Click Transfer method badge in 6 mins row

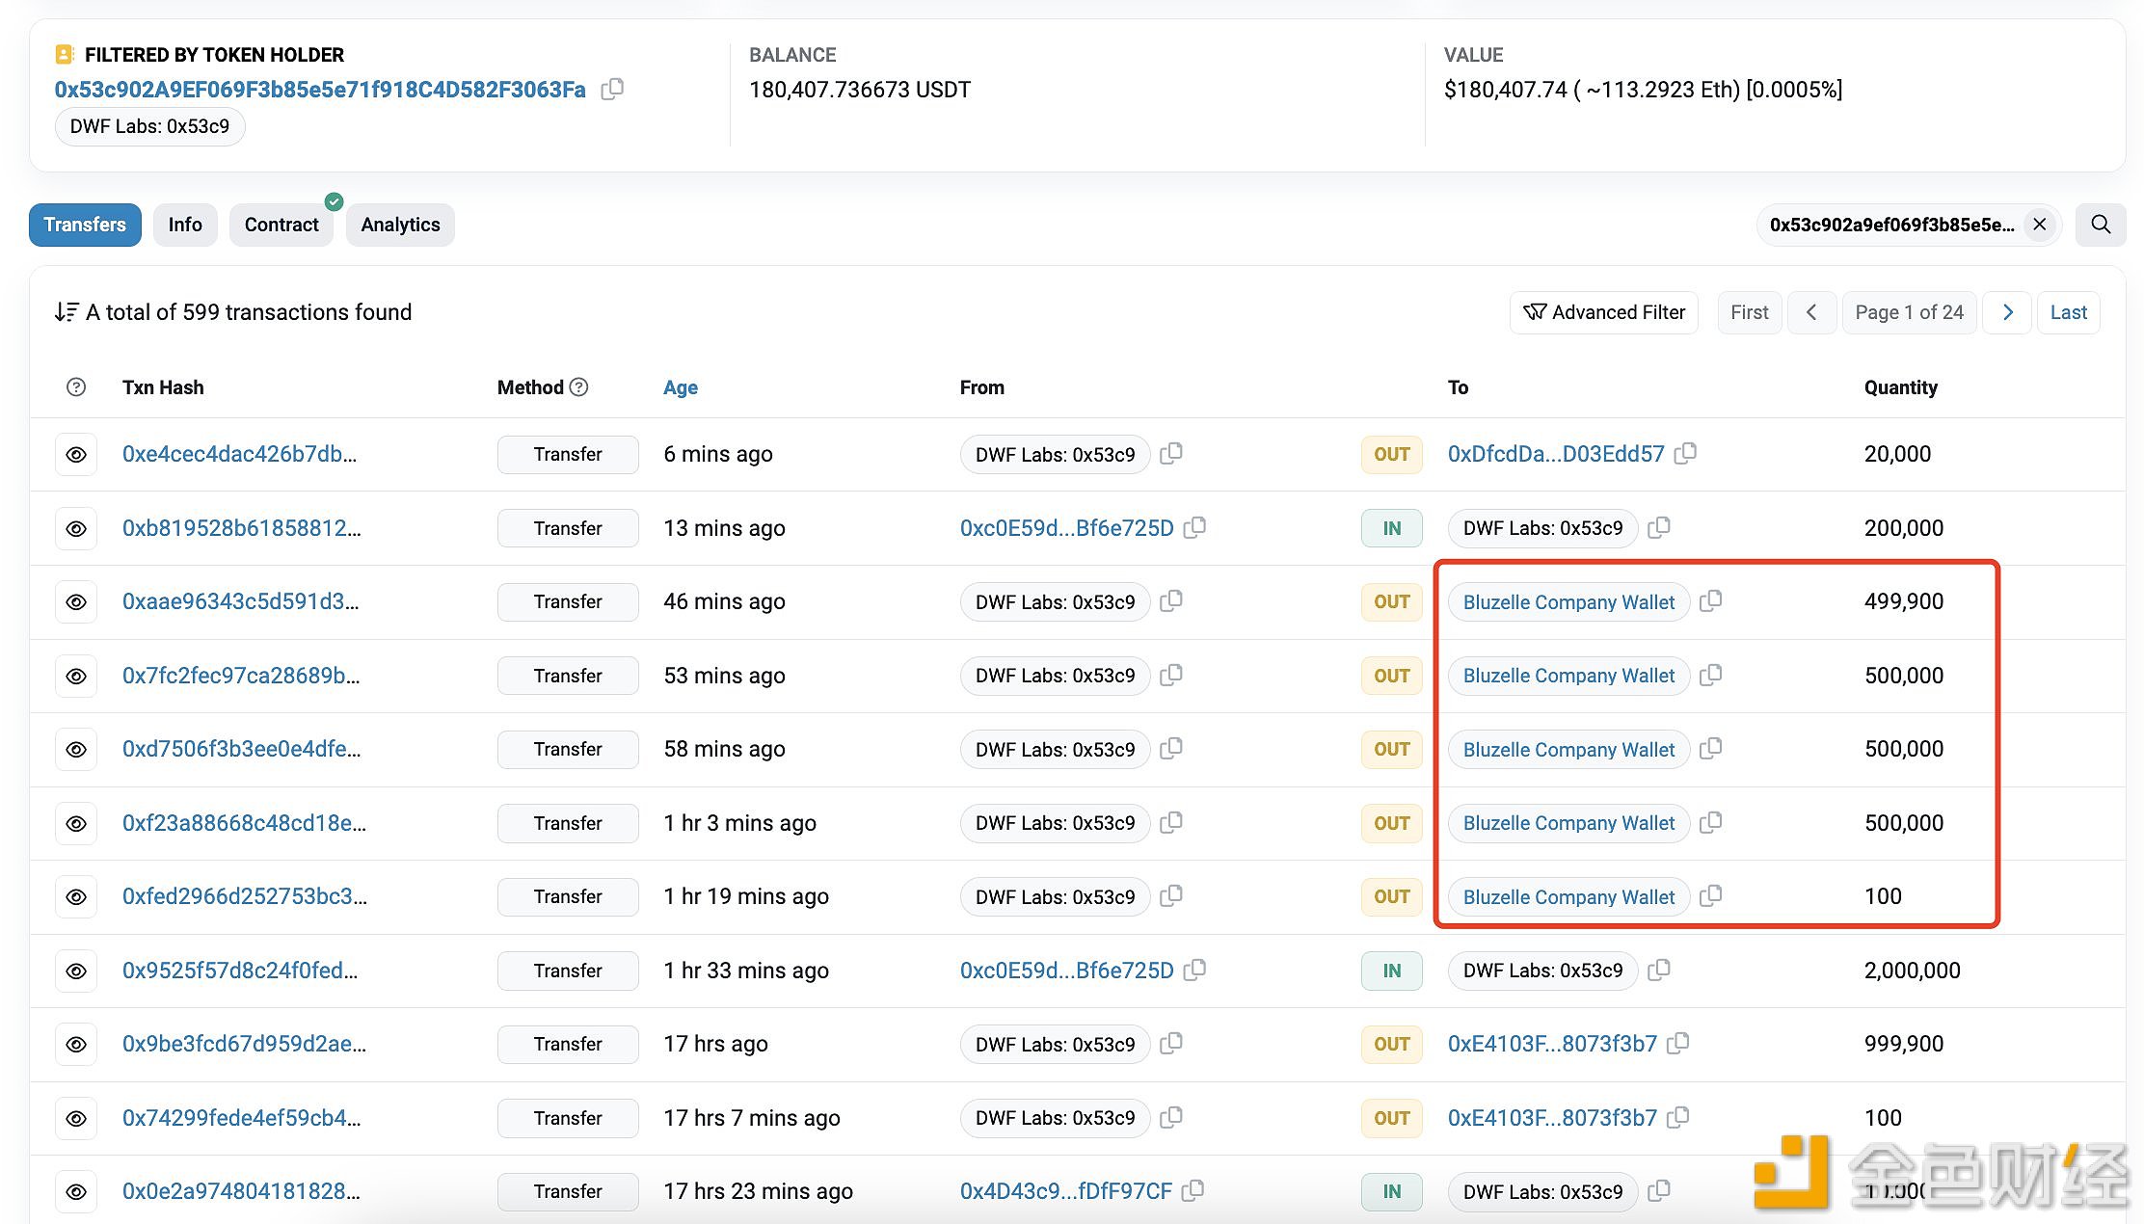(568, 455)
